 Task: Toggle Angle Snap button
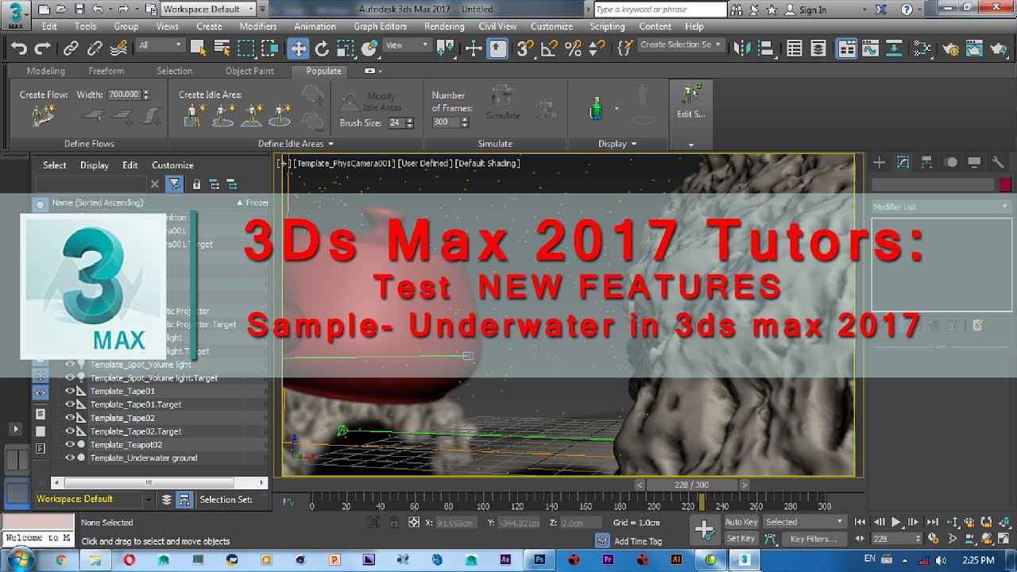click(x=549, y=48)
